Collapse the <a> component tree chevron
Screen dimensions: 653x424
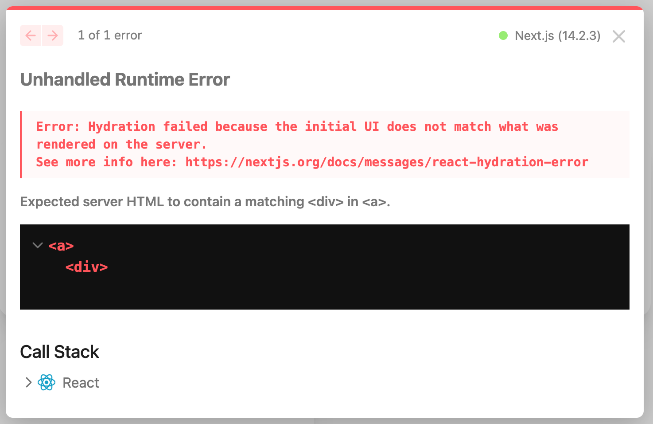pos(38,245)
